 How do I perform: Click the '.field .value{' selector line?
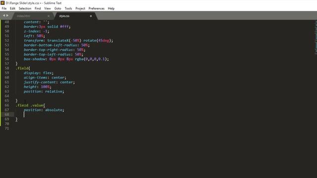[30, 105]
